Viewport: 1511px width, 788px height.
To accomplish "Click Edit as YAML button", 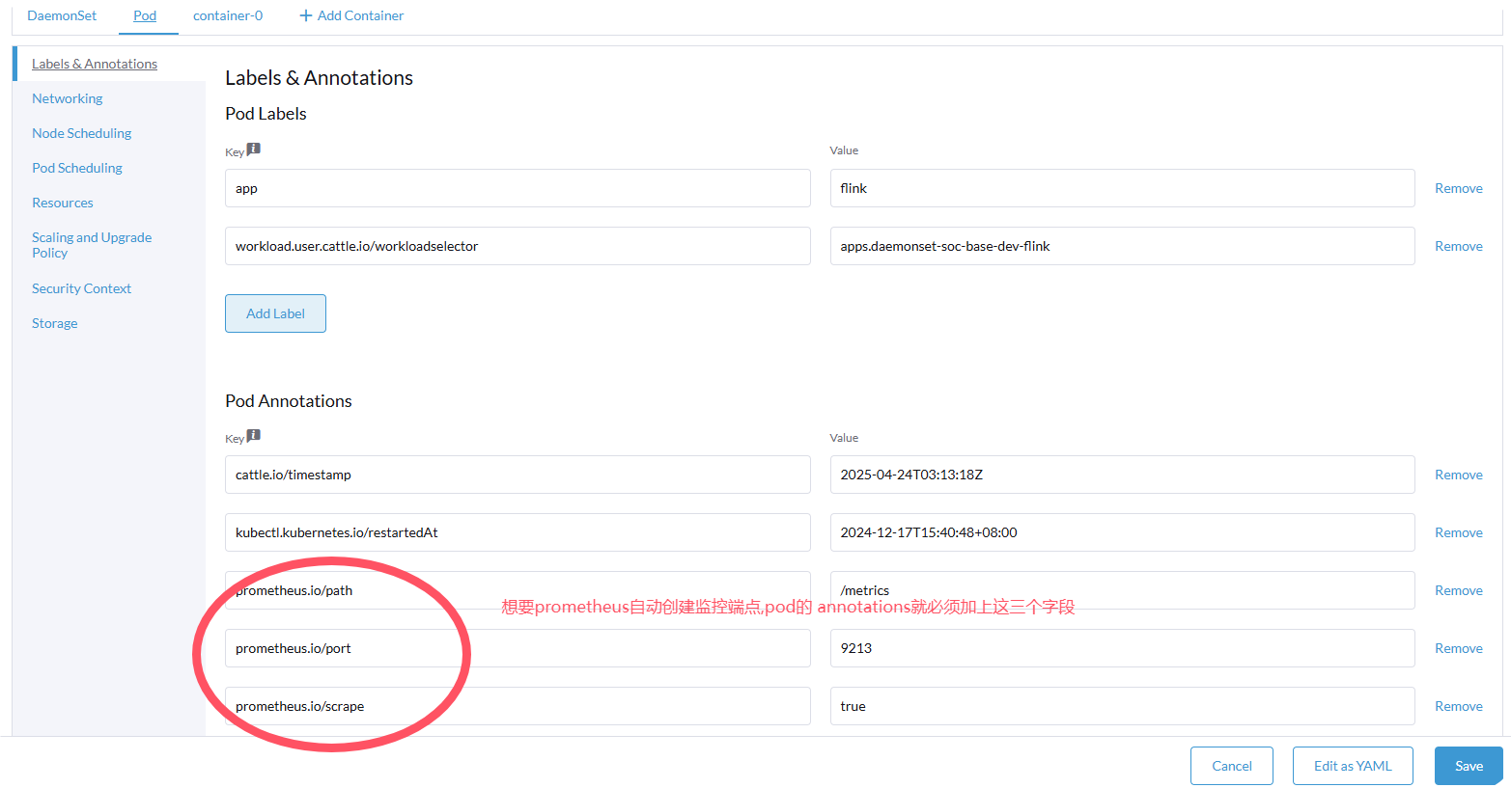I will click(1353, 766).
